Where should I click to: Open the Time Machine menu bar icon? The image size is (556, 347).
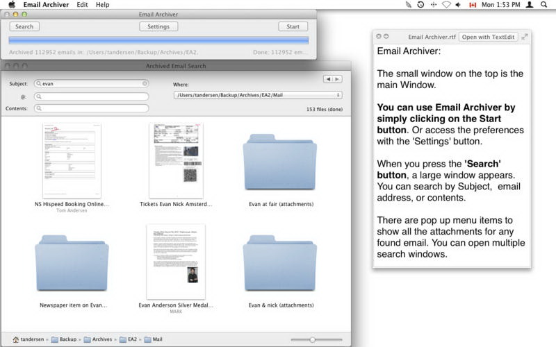(x=420, y=5)
